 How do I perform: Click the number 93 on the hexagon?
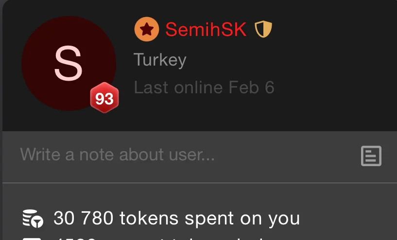[104, 99]
